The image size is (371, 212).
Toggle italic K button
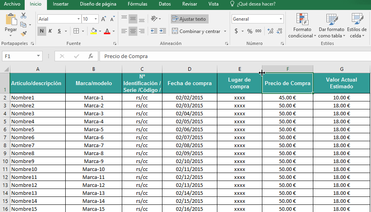click(50, 31)
